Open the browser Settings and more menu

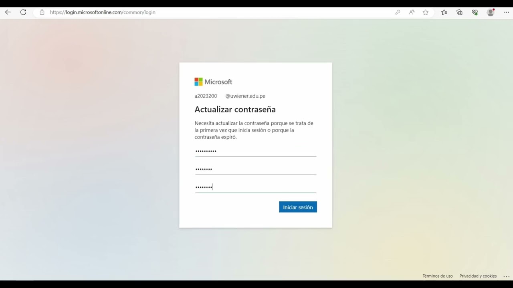pos(506,12)
